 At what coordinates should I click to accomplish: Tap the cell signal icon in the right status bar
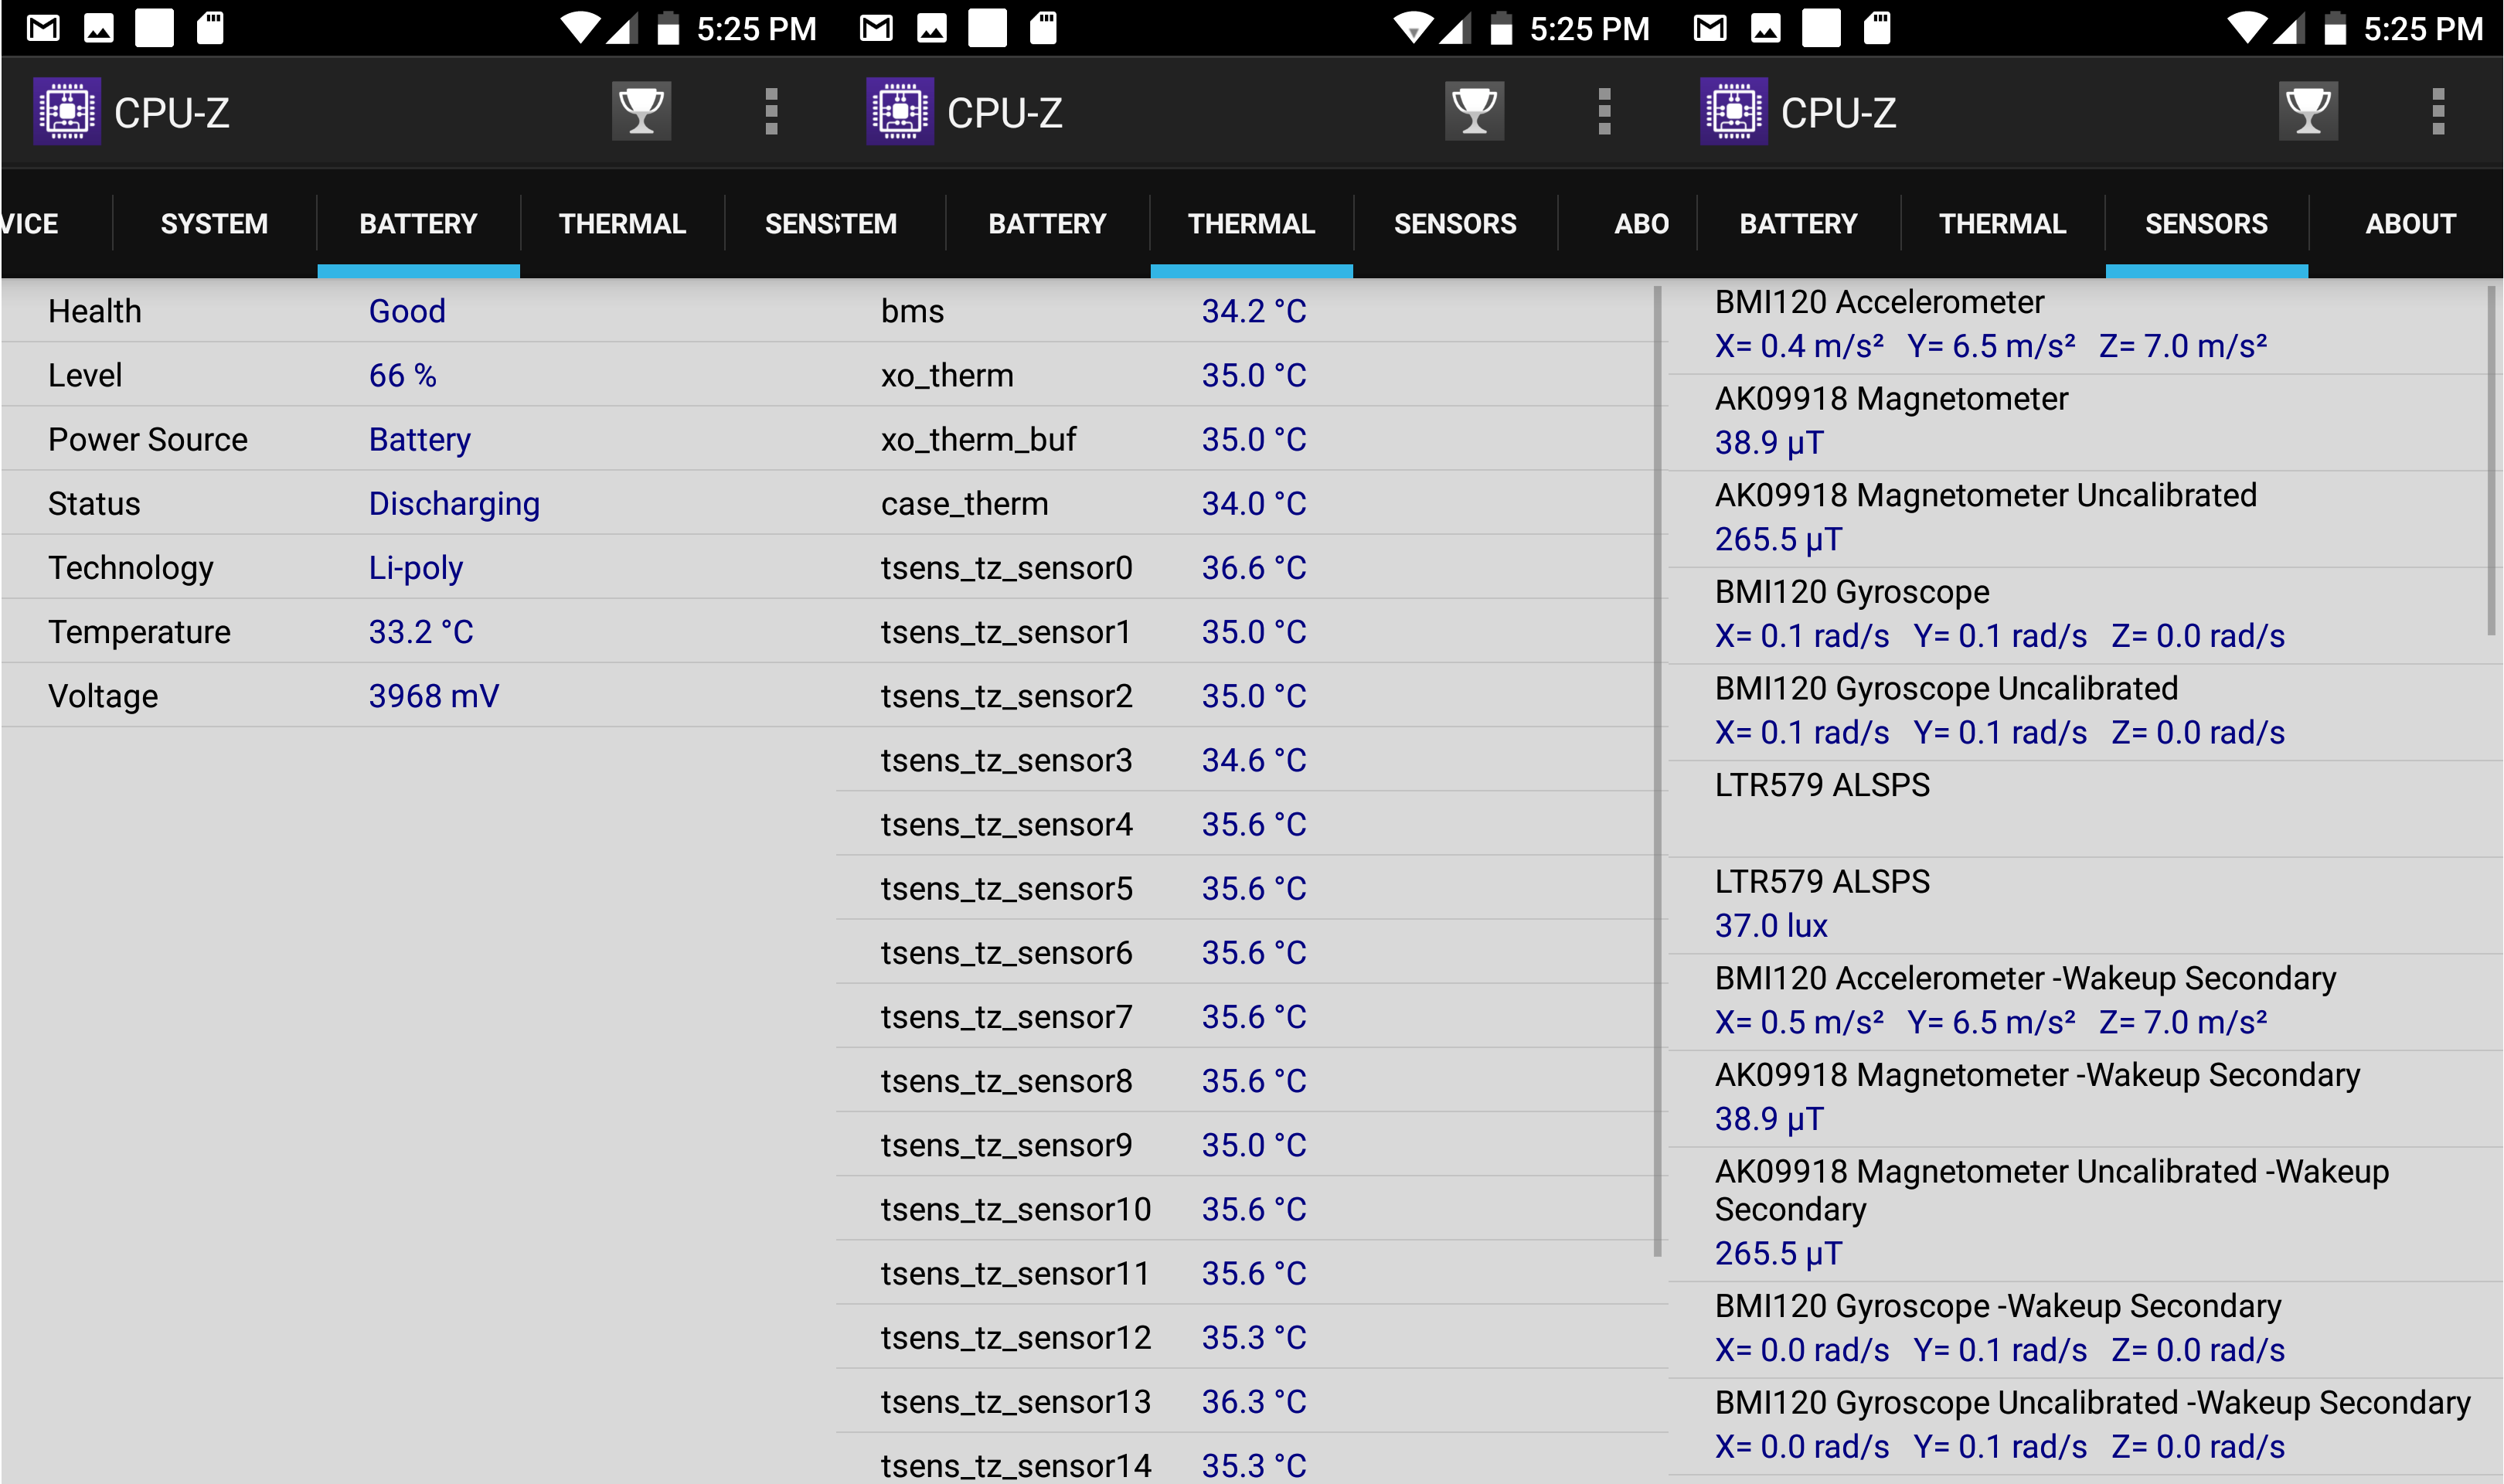click(2288, 28)
